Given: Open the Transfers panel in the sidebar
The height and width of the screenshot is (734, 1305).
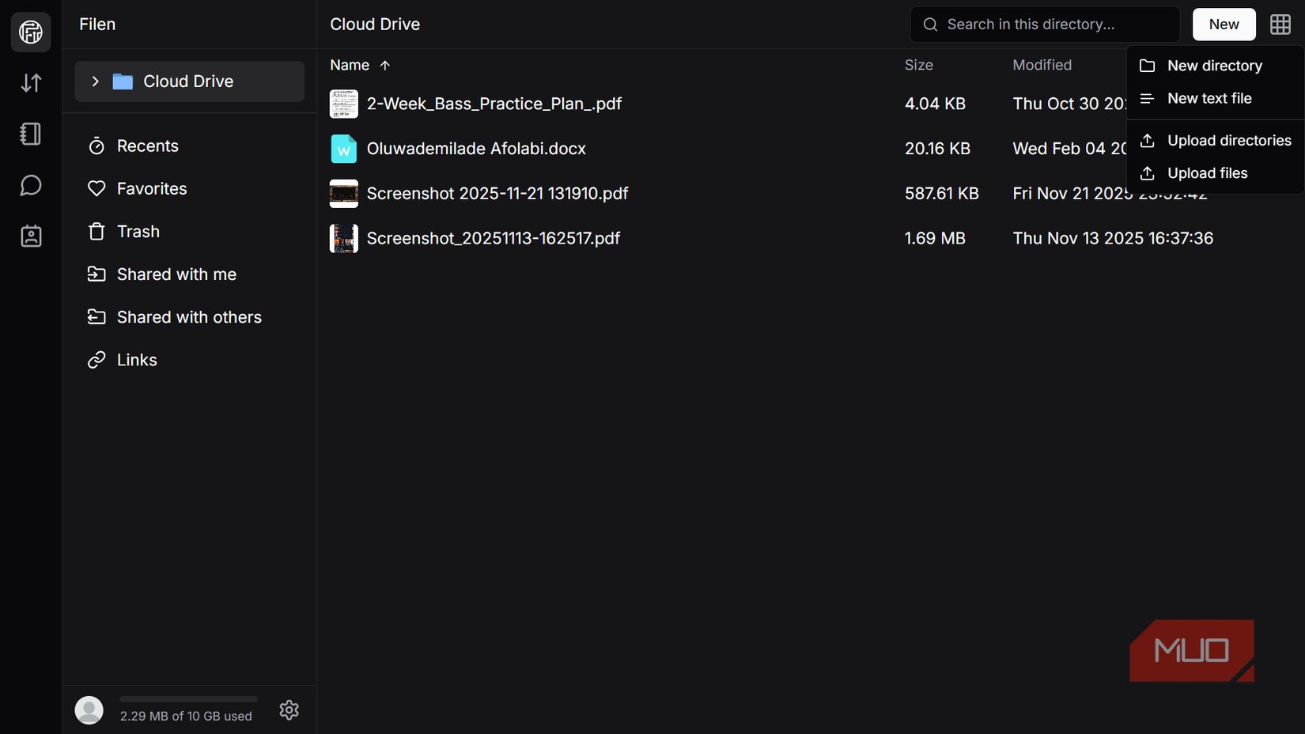Looking at the screenshot, I should 30,82.
